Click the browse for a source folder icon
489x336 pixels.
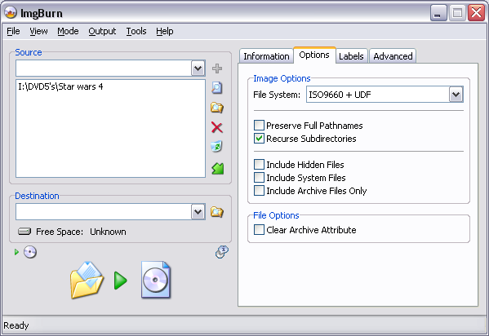pyautogui.click(x=217, y=108)
